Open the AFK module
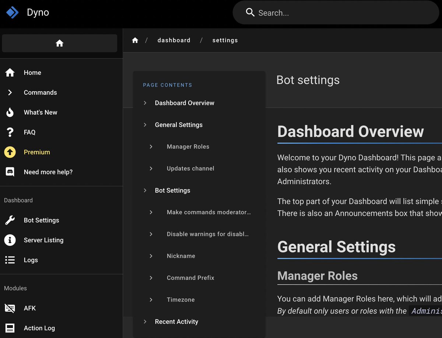 click(x=30, y=308)
